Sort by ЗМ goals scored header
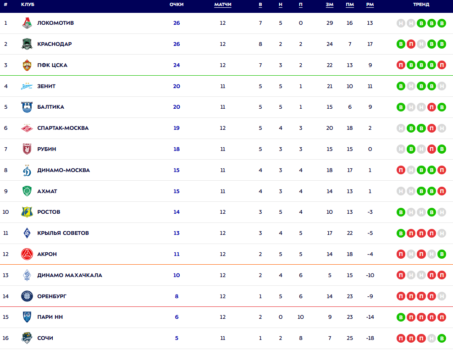Viewport: 453px width, 350px height. (x=330, y=5)
